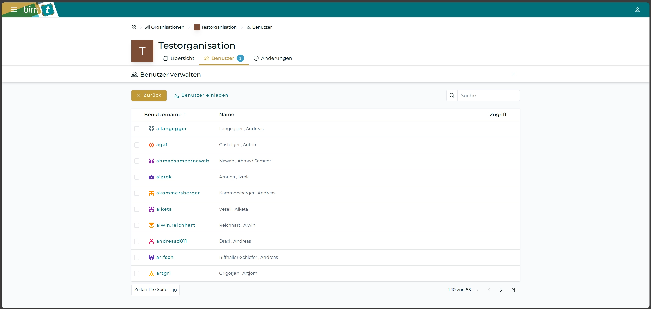Select checkbox for user aga1
Screen dimensions: 651x309
pos(137,145)
